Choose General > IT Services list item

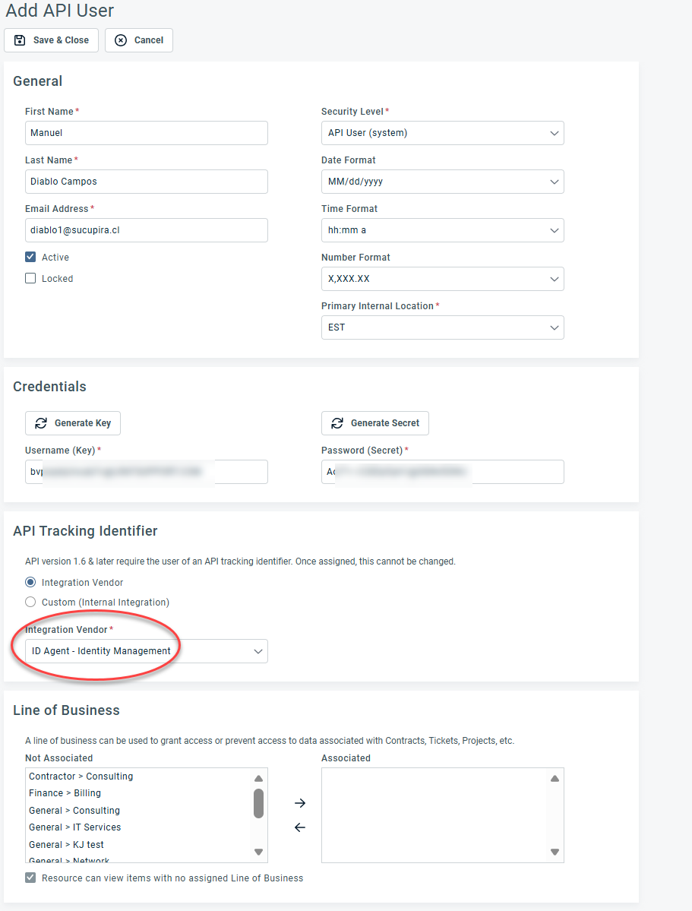75,827
